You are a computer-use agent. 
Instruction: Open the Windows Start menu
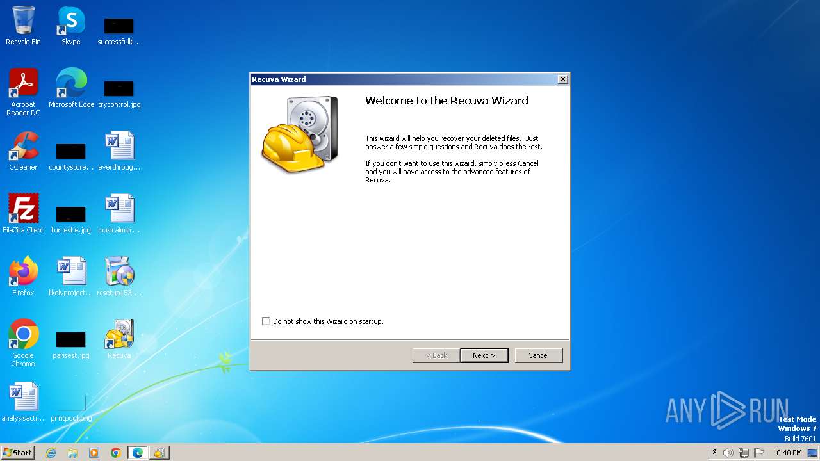coord(18,453)
